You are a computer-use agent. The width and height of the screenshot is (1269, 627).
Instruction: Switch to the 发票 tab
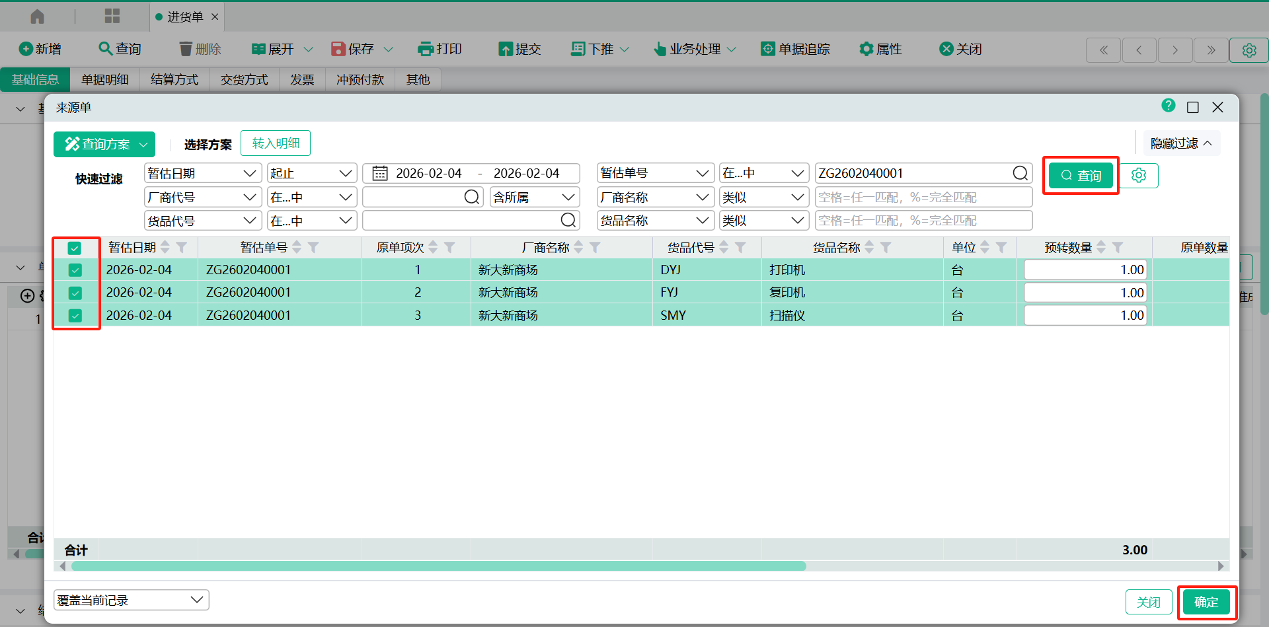coord(302,80)
